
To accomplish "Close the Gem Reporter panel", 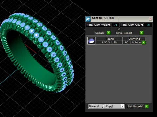I will [150, 19].
